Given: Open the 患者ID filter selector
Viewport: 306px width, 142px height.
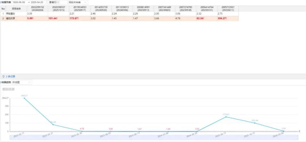Looking at the screenshot, I should coord(57,2).
